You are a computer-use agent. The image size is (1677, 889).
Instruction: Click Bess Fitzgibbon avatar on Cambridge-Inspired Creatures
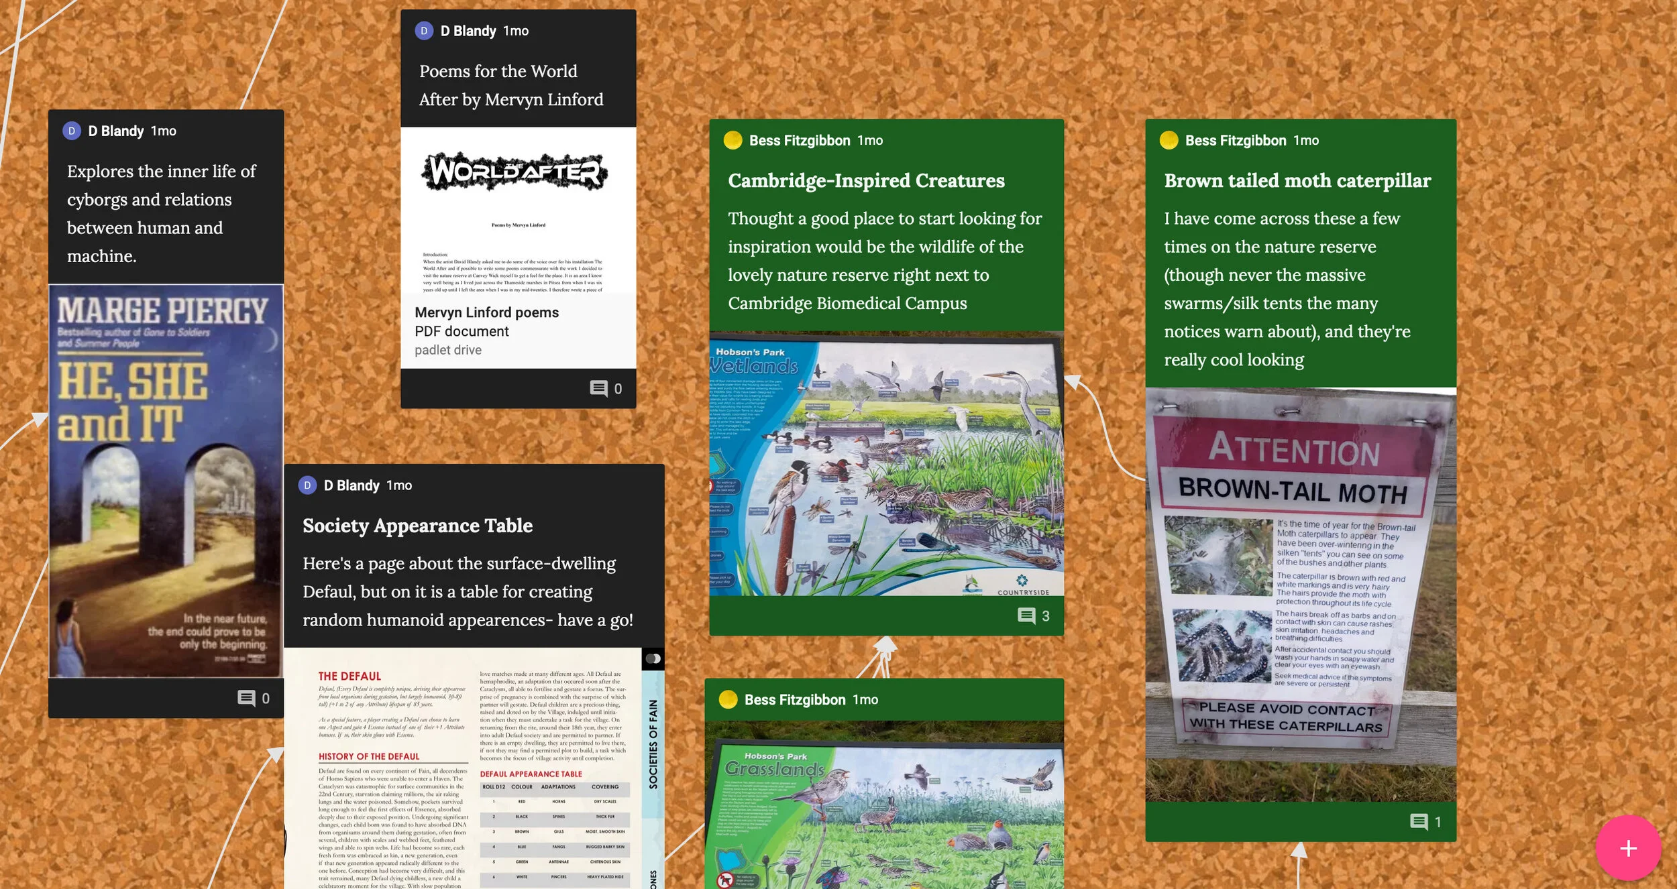[733, 140]
